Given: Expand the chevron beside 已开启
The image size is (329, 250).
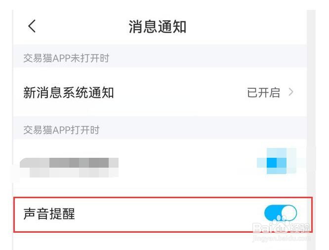Looking at the screenshot, I should pos(291,92).
